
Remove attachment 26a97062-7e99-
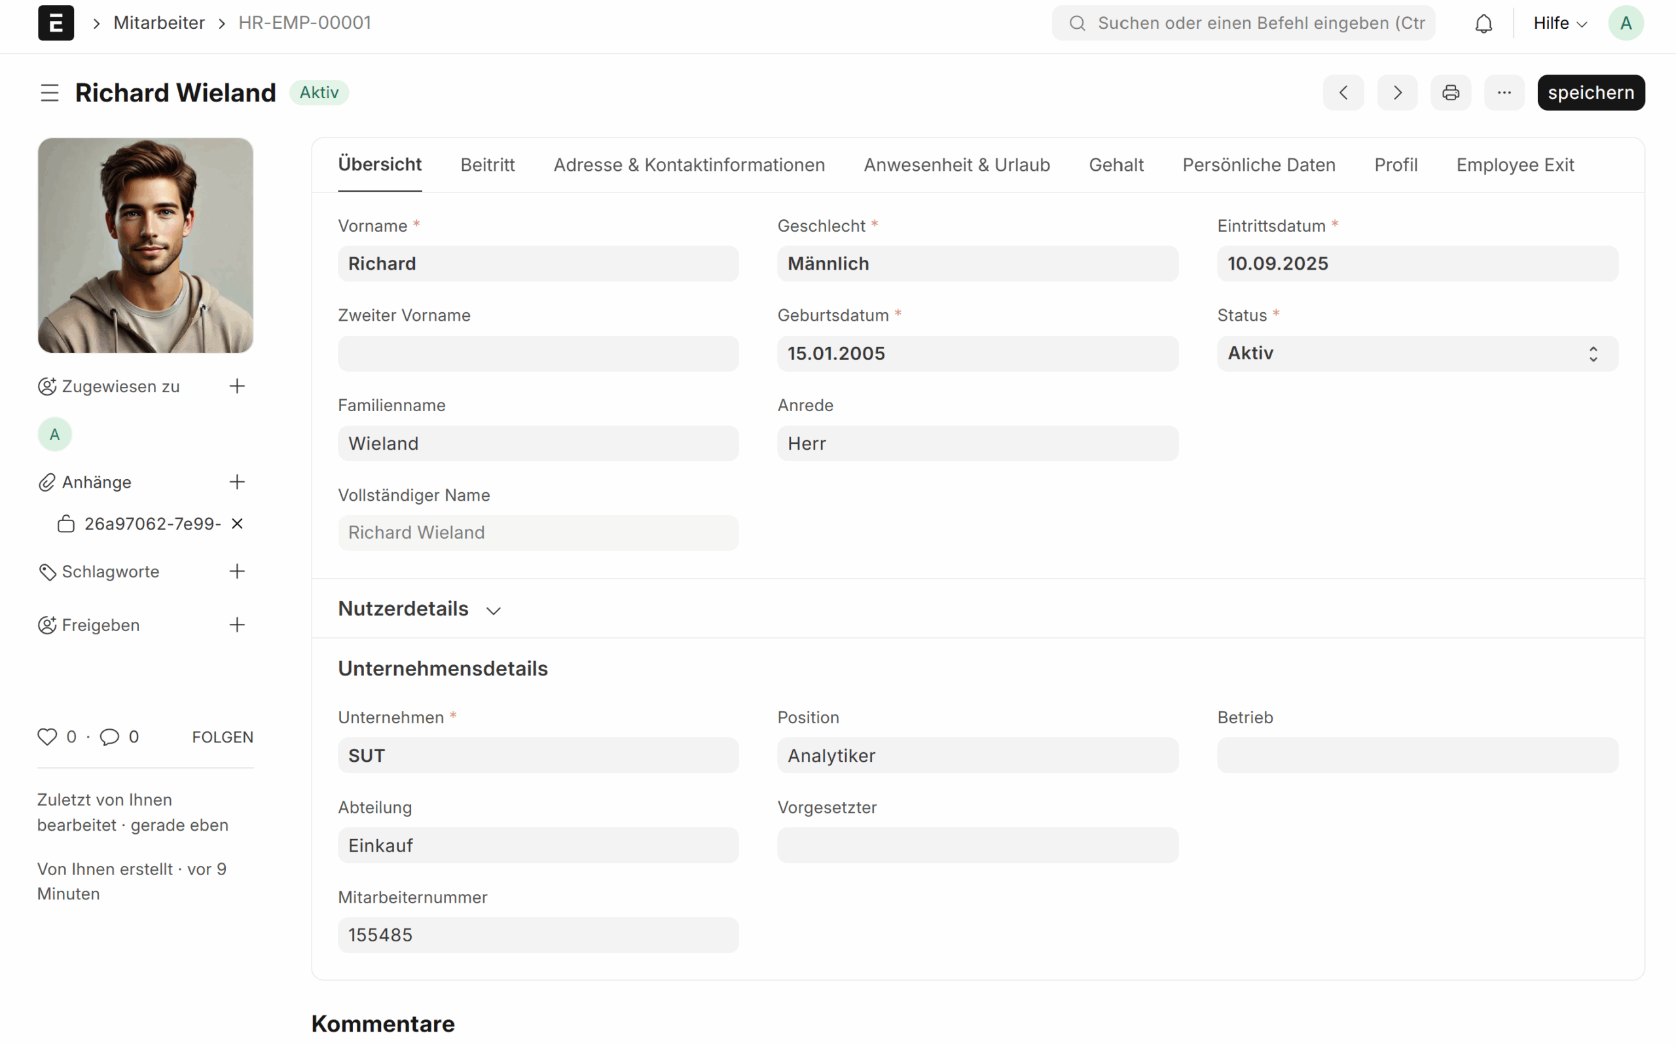point(236,524)
